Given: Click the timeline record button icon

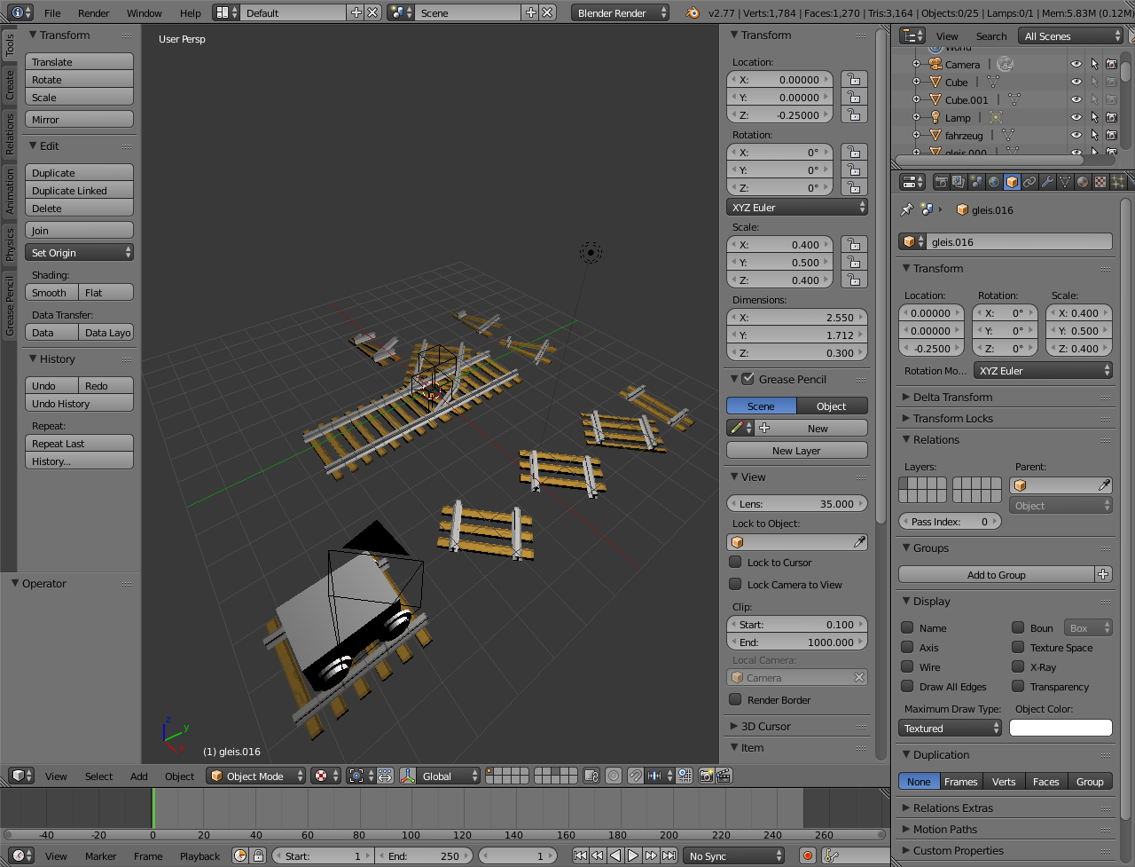Looking at the screenshot, I should 807,855.
